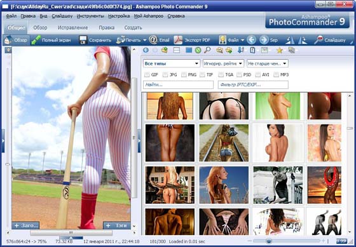This screenshot has width=356, height=247.
Task: Click inside the Найти search field
Action: [178, 84]
